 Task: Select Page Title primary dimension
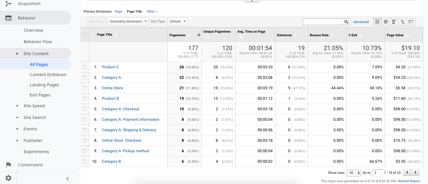pyautogui.click(x=134, y=11)
